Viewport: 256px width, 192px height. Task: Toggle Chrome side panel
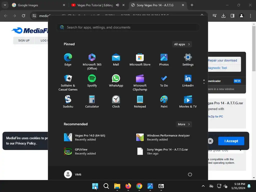point(232,16)
